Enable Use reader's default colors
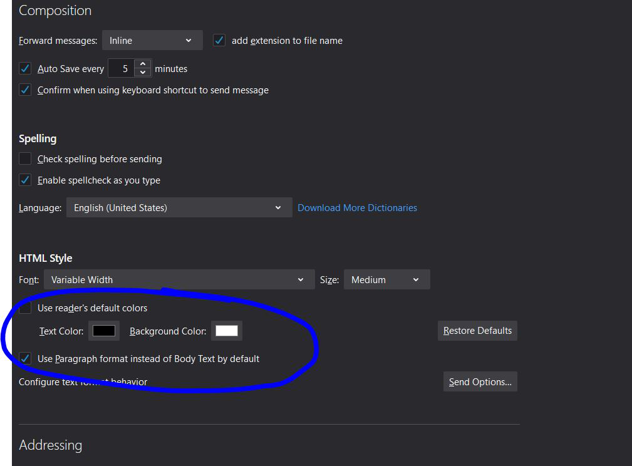The width and height of the screenshot is (632, 466). [x=24, y=308]
